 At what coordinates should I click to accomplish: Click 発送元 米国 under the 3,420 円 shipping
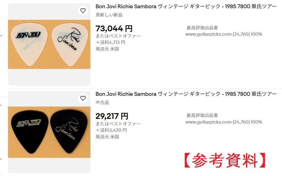click(x=107, y=137)
